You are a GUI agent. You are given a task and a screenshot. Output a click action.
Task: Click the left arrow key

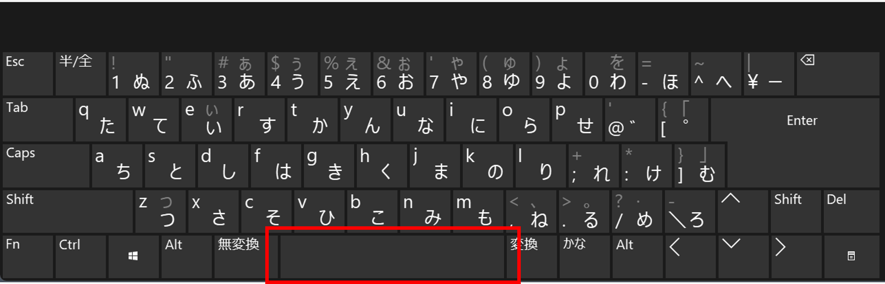click(690, 257)
